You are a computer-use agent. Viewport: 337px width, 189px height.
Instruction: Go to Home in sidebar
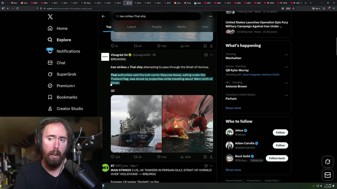click(57, 28)
